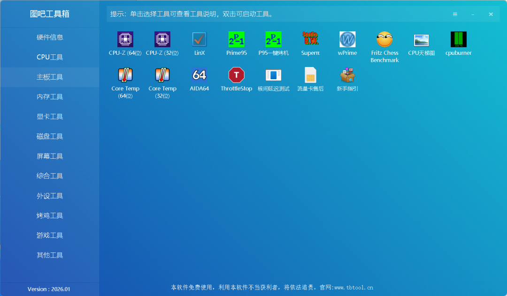Select the Fritz Chess Benchmark icon

[x=384, y=39]
